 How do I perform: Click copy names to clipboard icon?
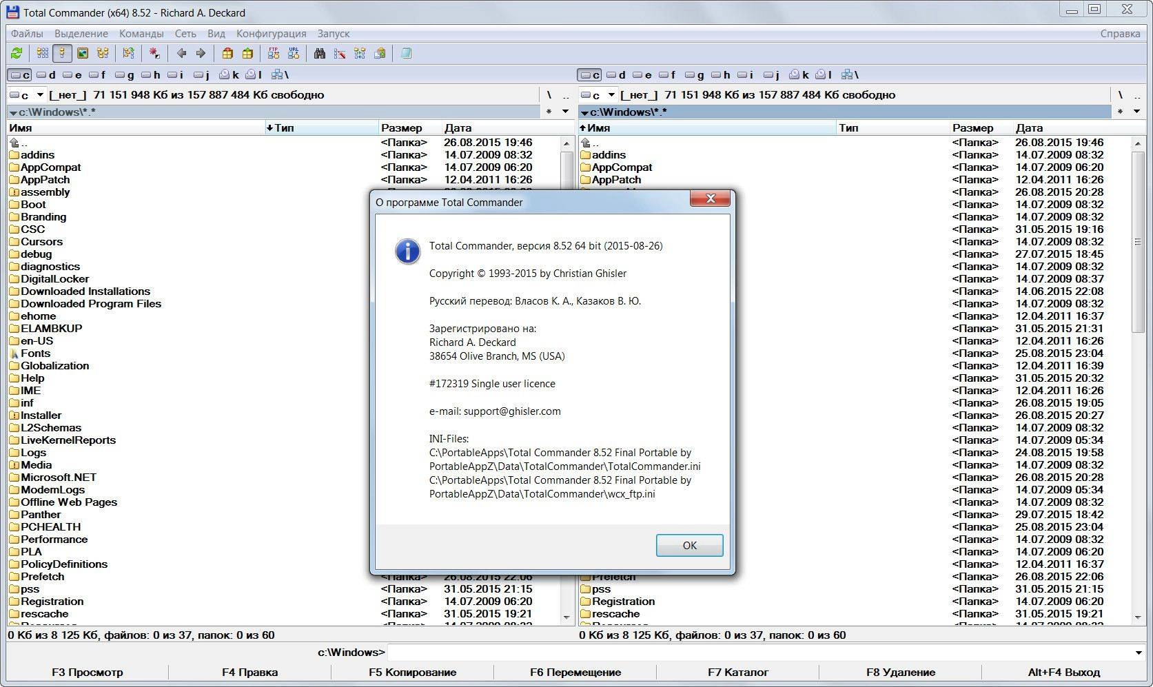tap(380, 53)
